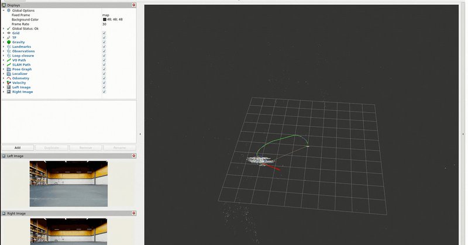468x245 pixels.
Task: Click the green Gravity display icon
Action: tap(9, 42)
